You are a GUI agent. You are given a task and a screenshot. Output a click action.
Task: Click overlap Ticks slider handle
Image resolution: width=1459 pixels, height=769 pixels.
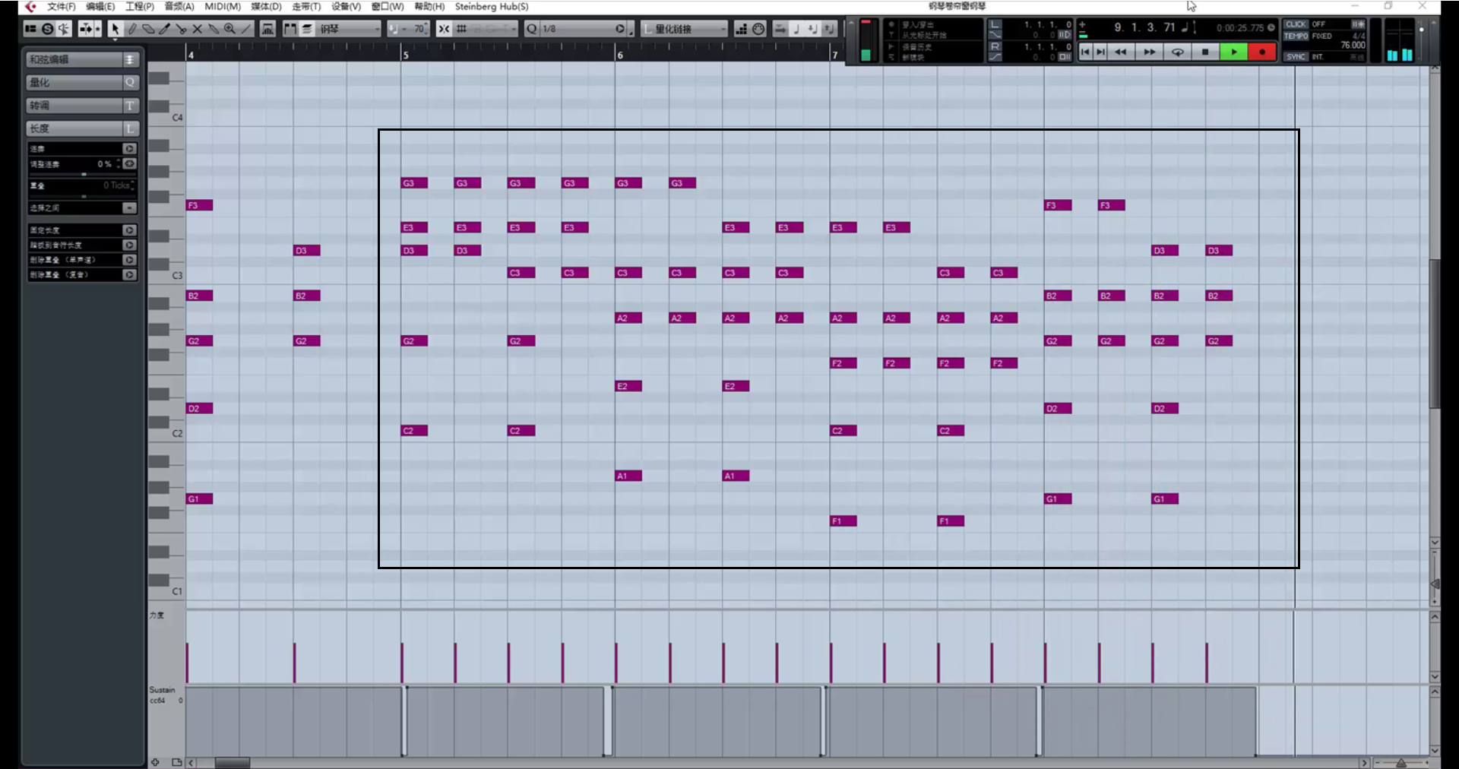84,196
